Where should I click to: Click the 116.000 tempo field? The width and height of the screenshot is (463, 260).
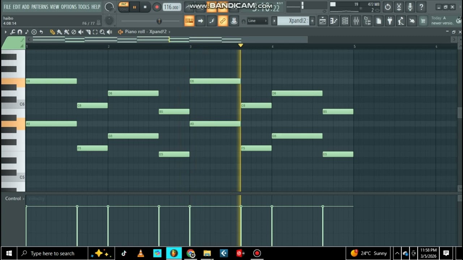172,7
